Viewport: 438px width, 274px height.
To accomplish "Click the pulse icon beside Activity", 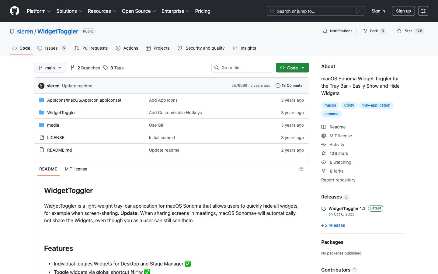I will pos(324,145).
